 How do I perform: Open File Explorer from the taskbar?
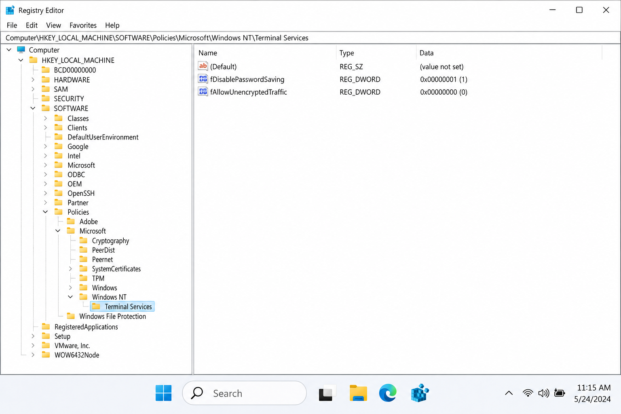pyautogui.click(x=358, y=393)
